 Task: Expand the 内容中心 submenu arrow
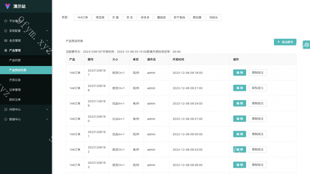(47, 109)
